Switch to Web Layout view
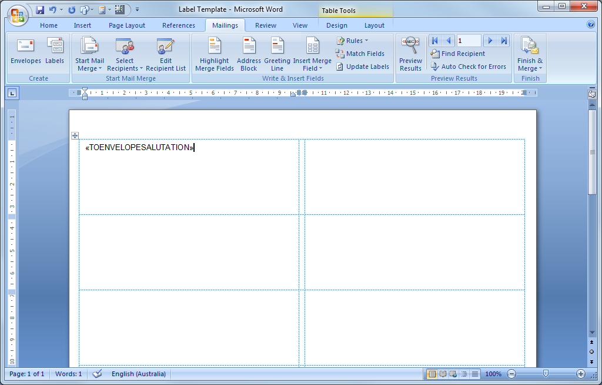This screenshot has width=602, height=385. coord(453,374)
